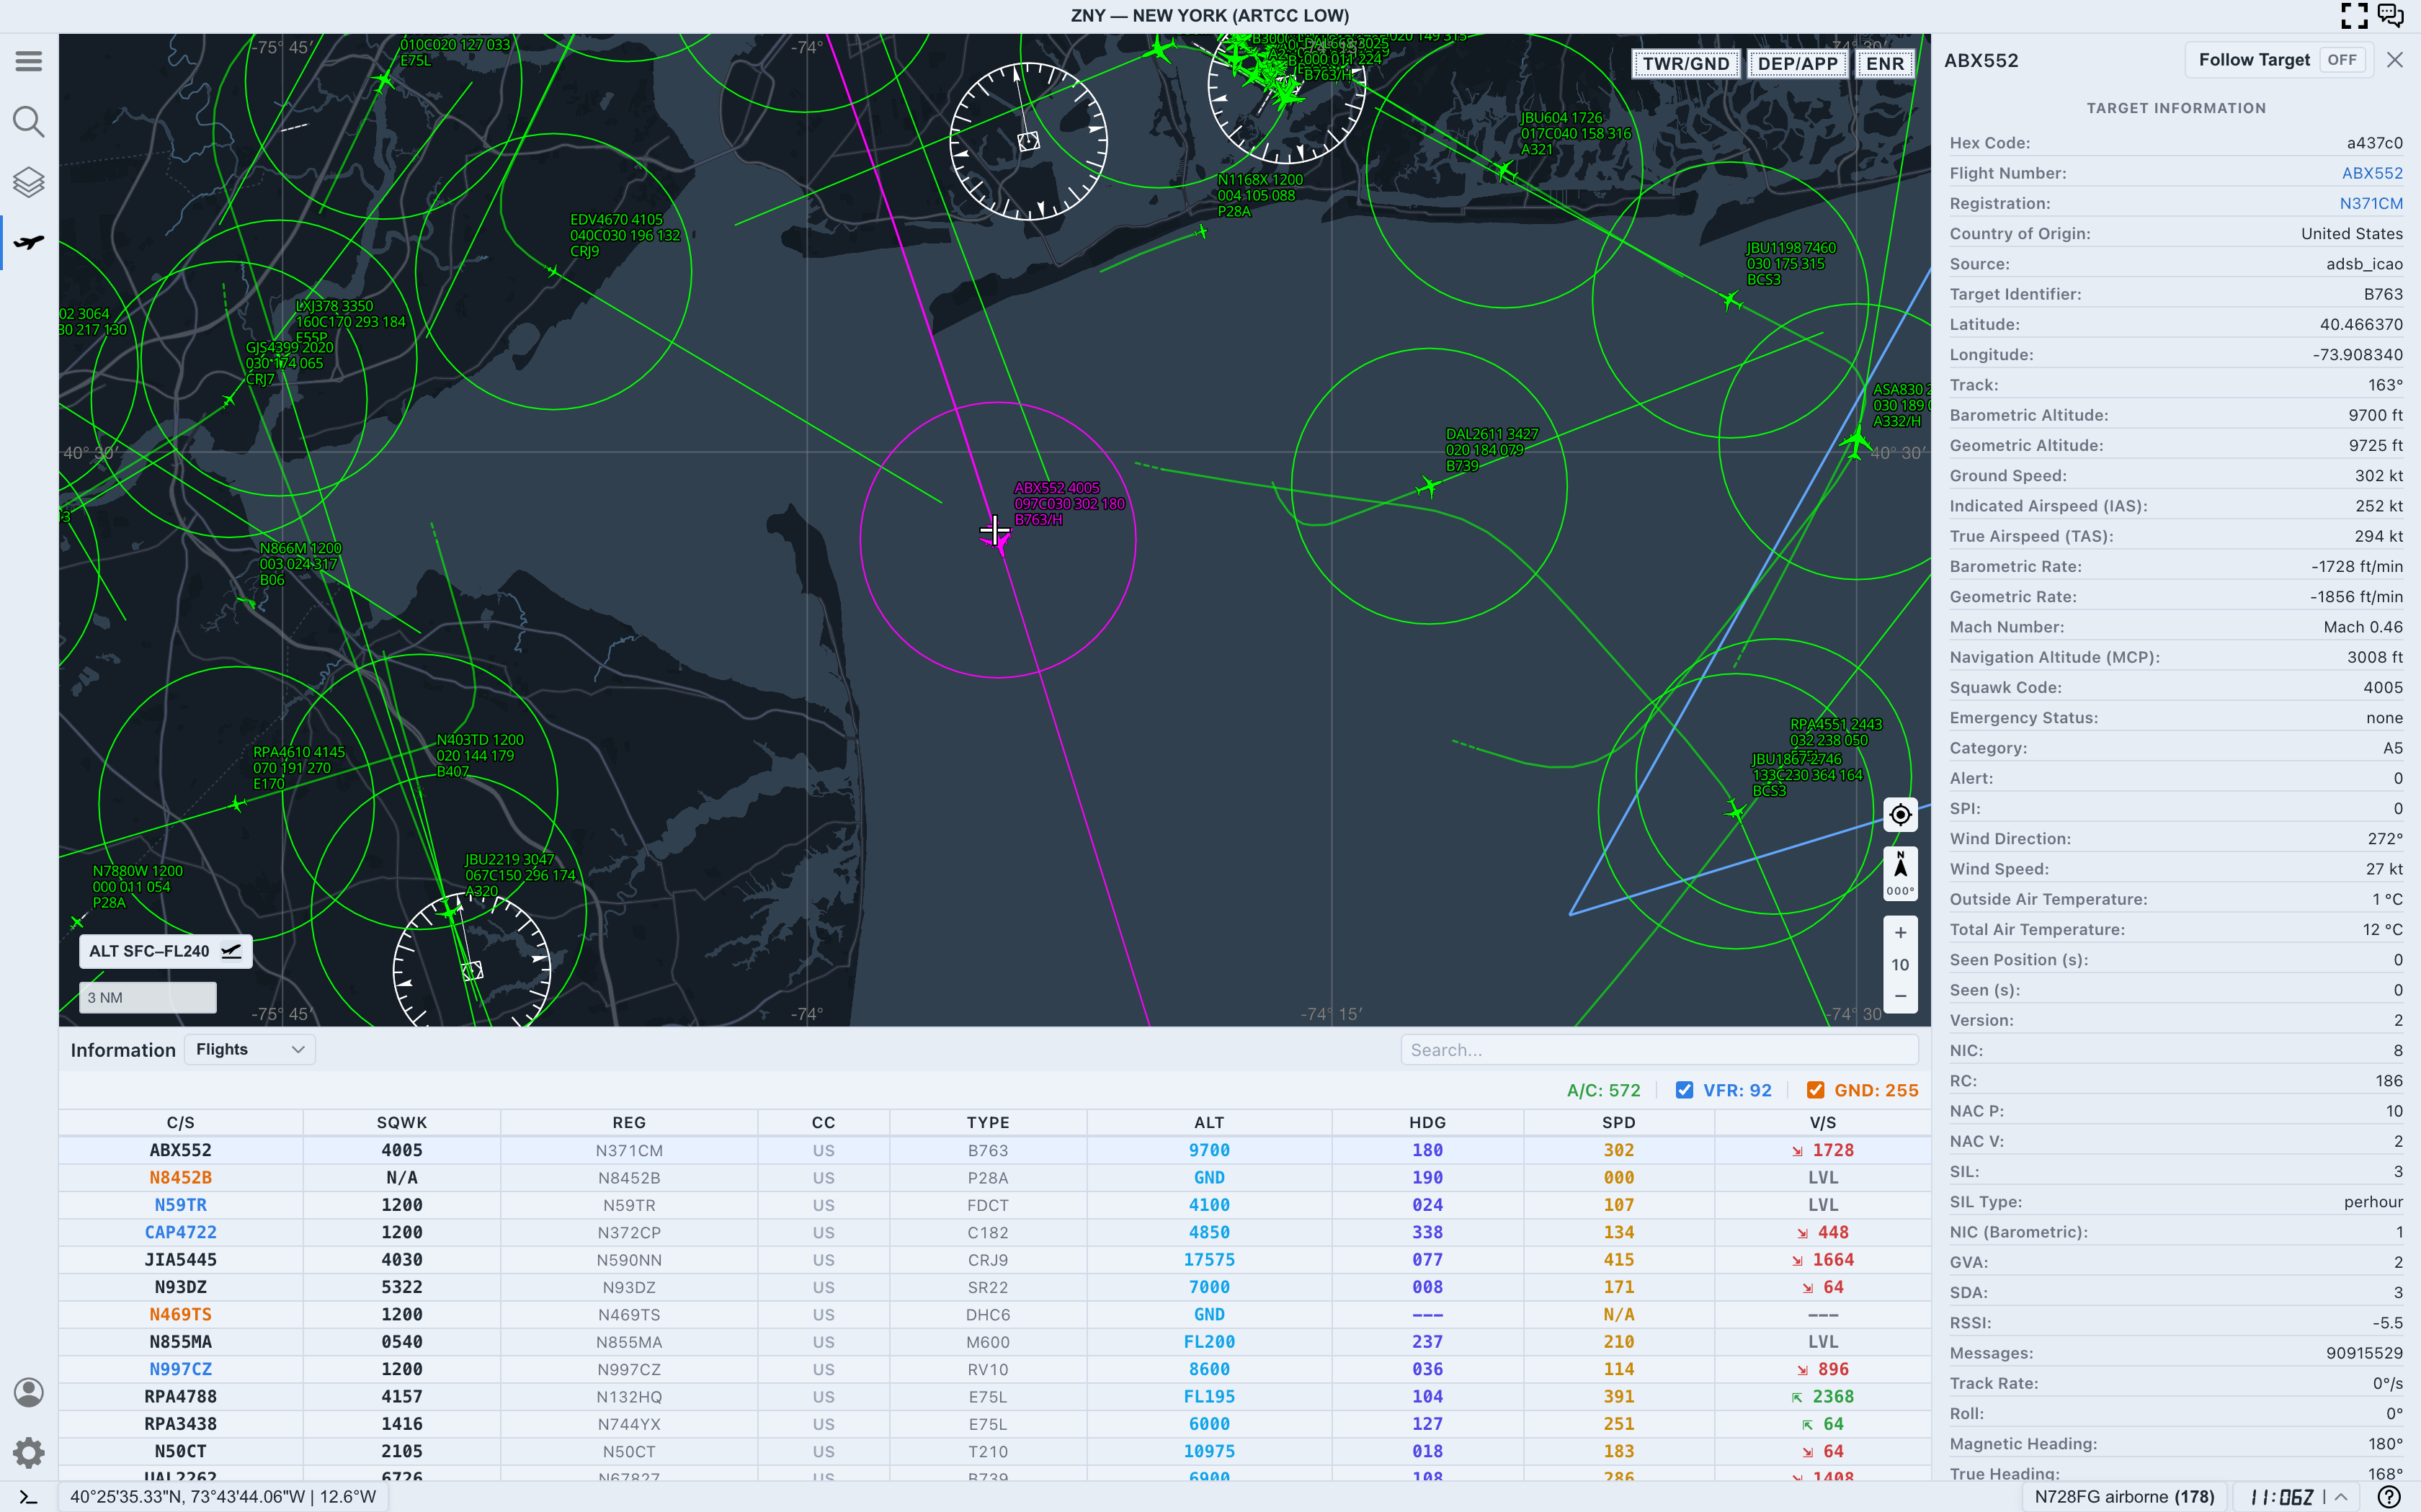Click the cursor coordinates readout in status bar
Viewport: 2421px width, 1512px height.
223,1497
